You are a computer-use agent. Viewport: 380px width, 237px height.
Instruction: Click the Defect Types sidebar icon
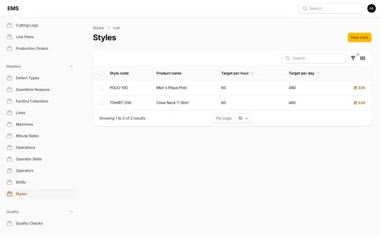pos(9,78)
